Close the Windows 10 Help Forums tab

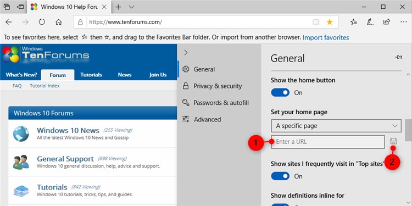pyautogui.click(x=104, y=7)
